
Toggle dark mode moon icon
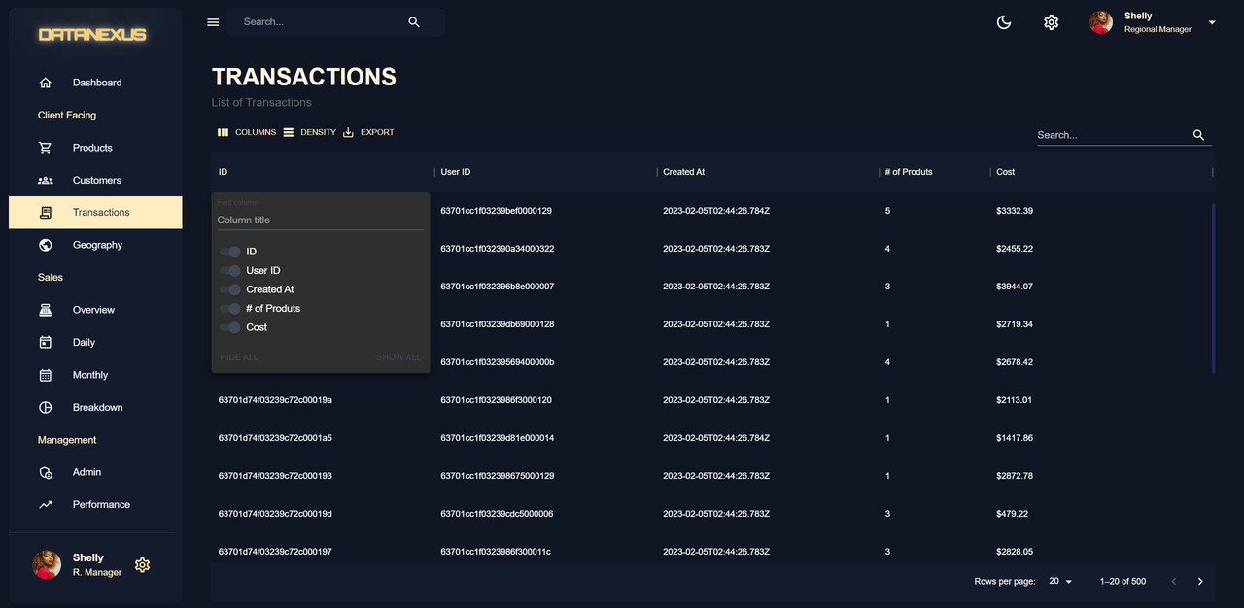1004,22
